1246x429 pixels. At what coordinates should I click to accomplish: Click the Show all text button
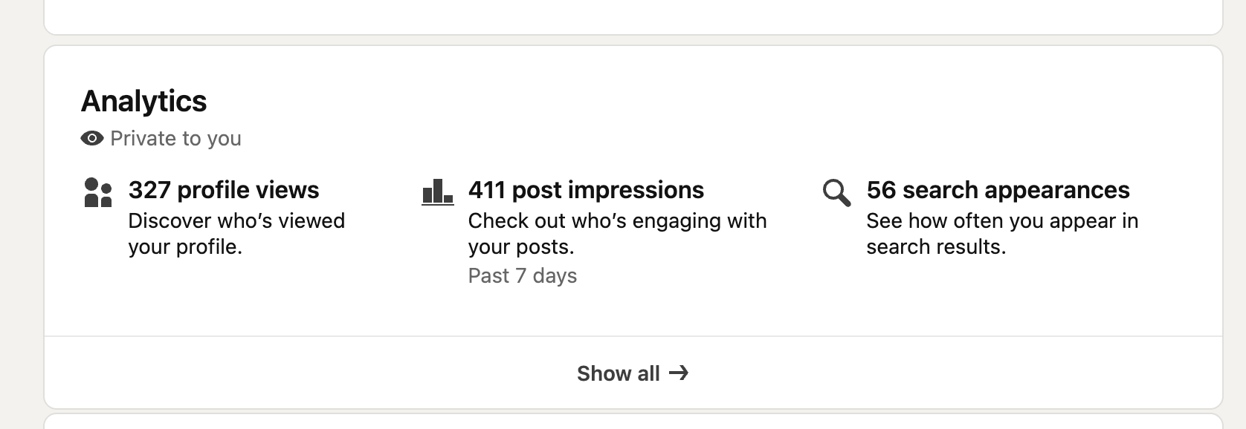click(x=619, y=373)
